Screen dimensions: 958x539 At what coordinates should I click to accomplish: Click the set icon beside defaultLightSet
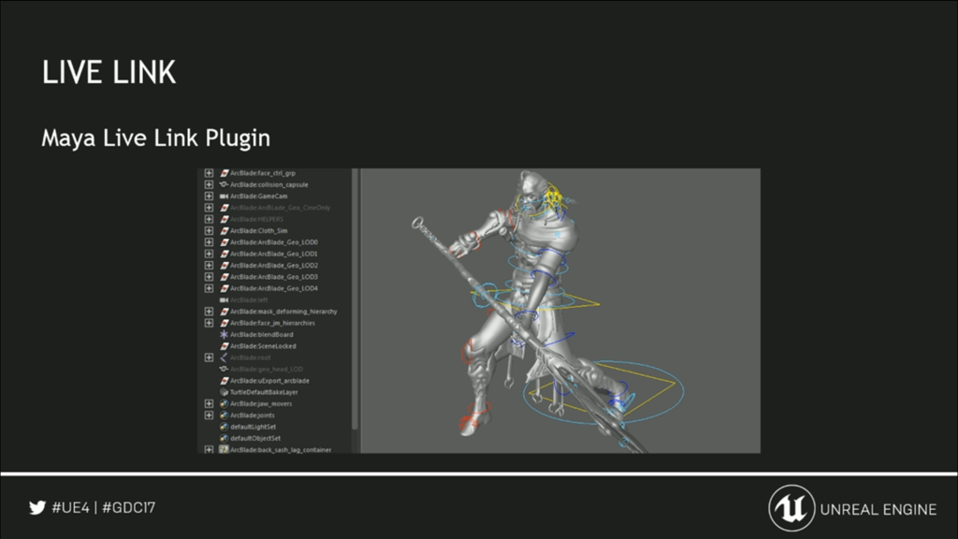pos(225,427)
